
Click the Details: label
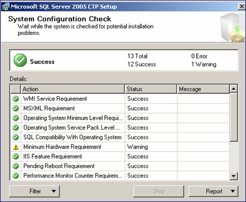click(x=19, y=79)
